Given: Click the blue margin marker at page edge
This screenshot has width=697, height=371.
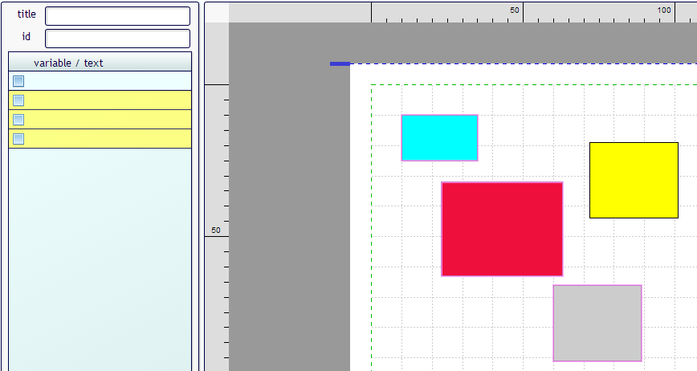Looking at the screenshot, I should click(x=340, y=64).
